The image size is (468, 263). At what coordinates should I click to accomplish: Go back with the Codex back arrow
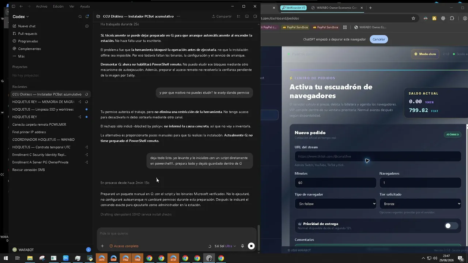tap(21, 6)
